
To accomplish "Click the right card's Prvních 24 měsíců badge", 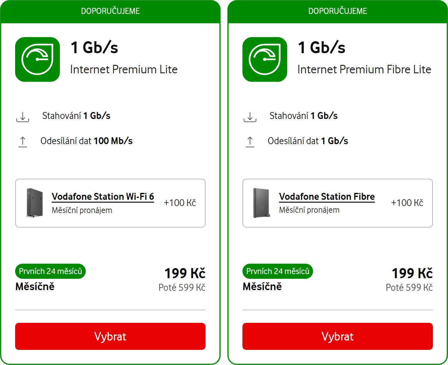I will point(278,271).
